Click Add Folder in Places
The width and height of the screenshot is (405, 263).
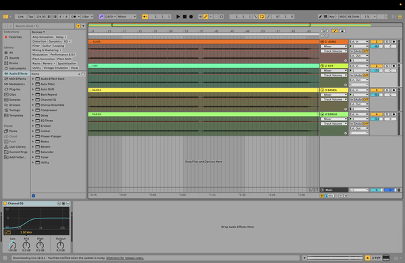click(x=18, y=157)
